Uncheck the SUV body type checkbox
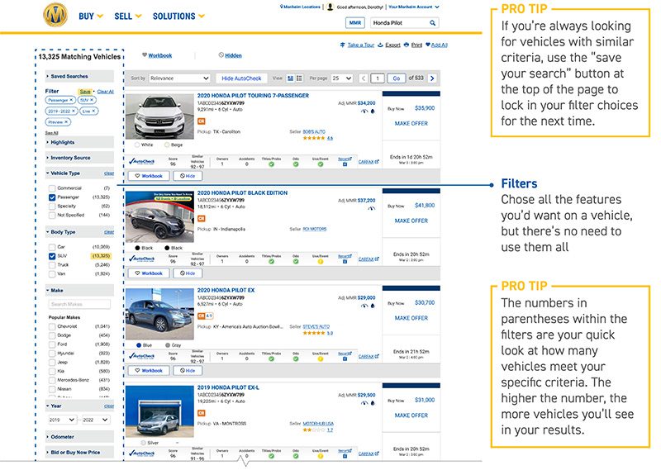 coord(52,256)
